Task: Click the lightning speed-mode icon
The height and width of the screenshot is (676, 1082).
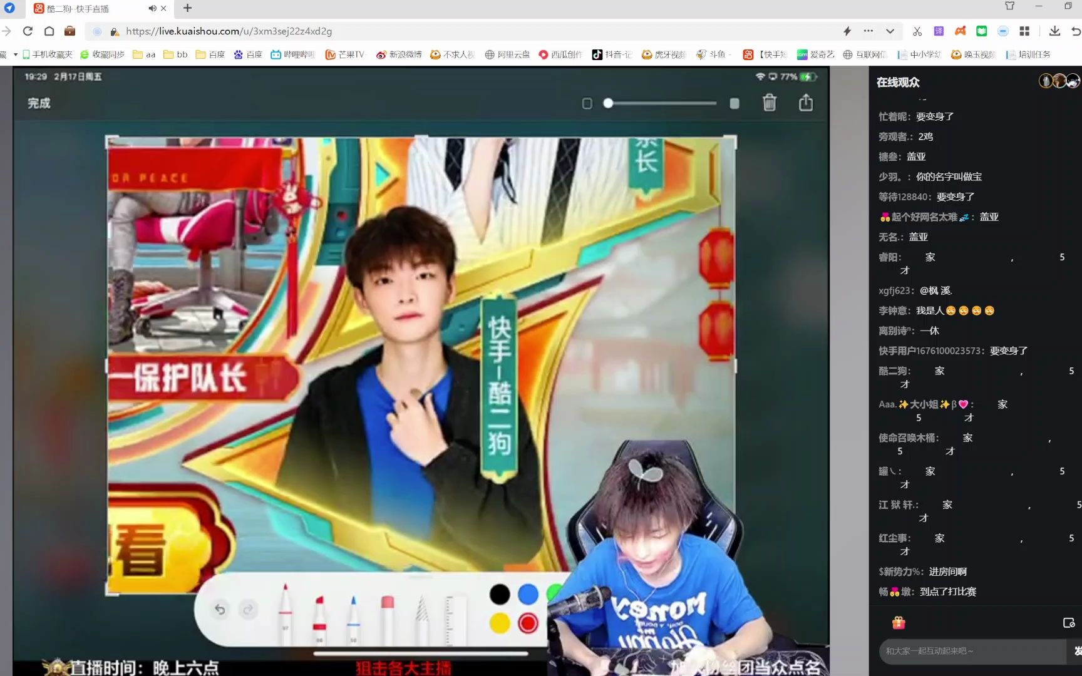Action: pyautogui.click(x=847, y=31)
